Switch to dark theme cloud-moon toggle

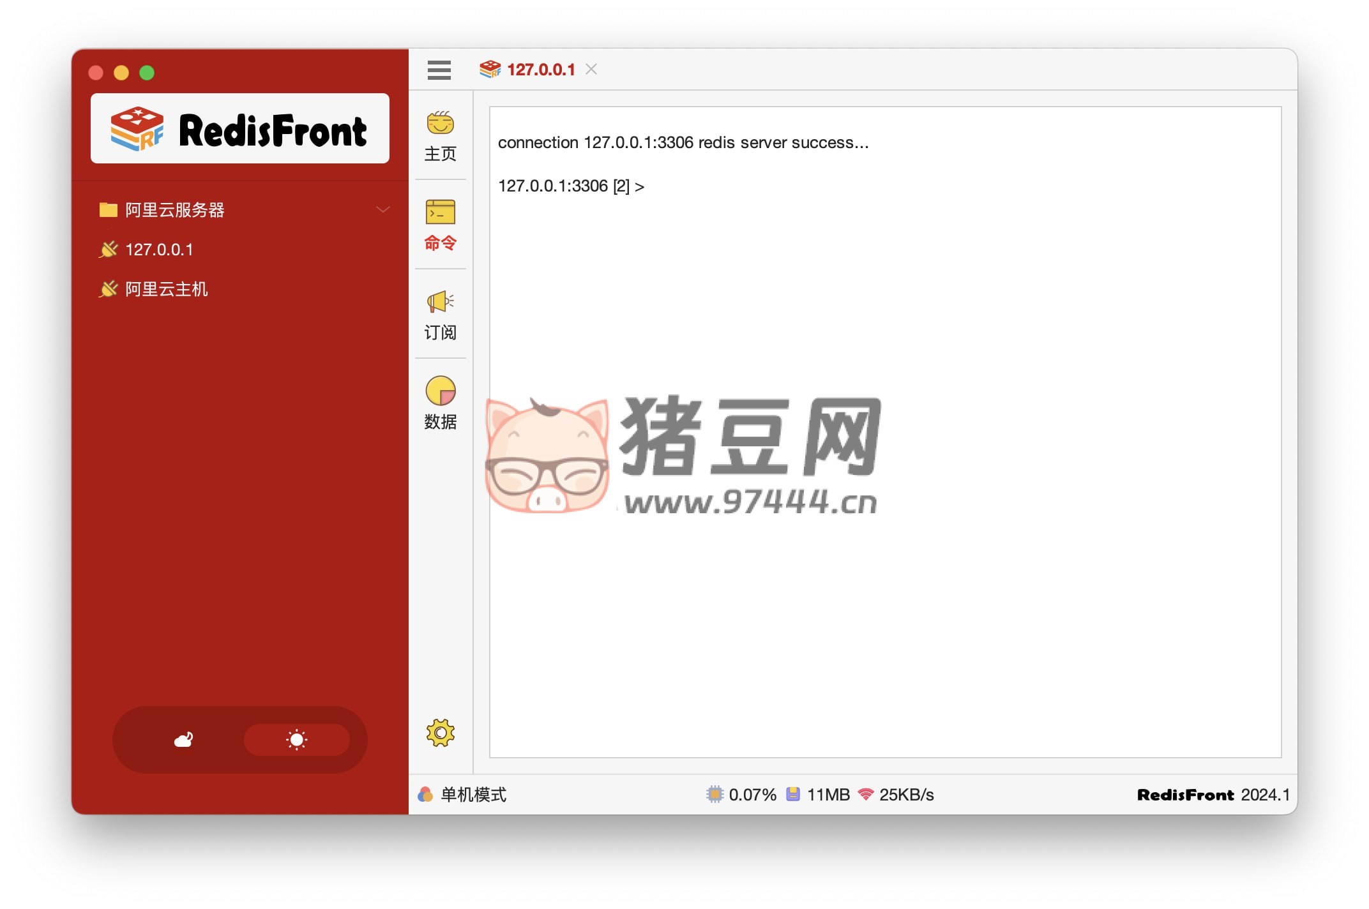(x=184, y=740)
